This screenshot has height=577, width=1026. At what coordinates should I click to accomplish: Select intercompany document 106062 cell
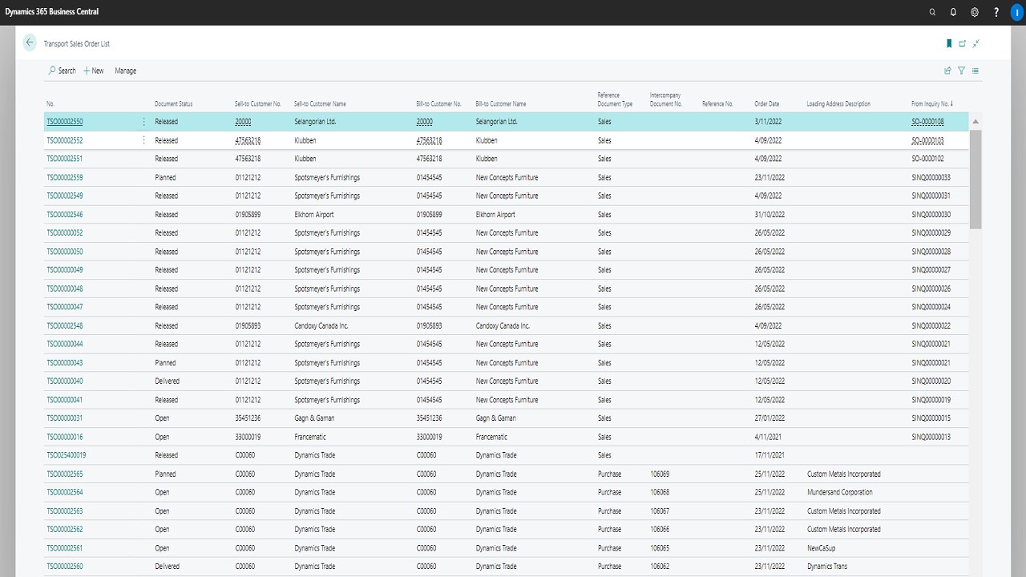click(660, 567)
